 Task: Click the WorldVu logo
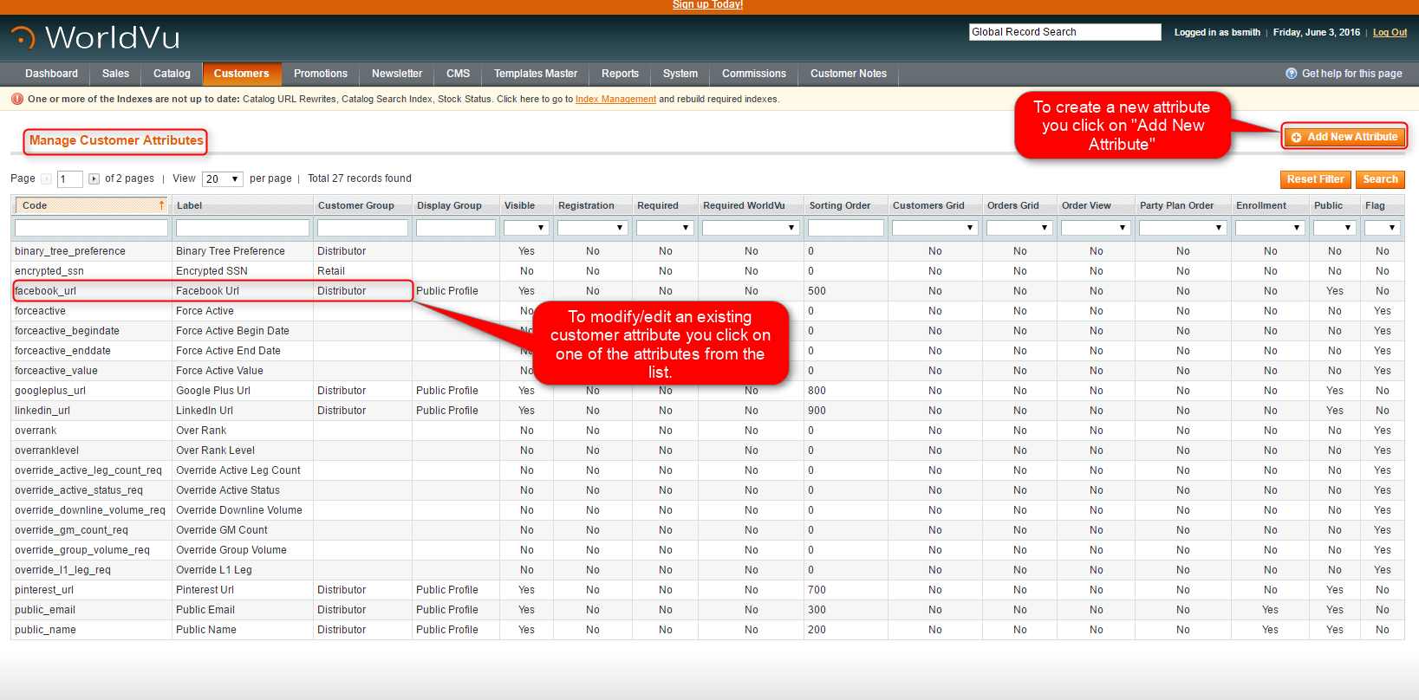(x=95, y=37)
